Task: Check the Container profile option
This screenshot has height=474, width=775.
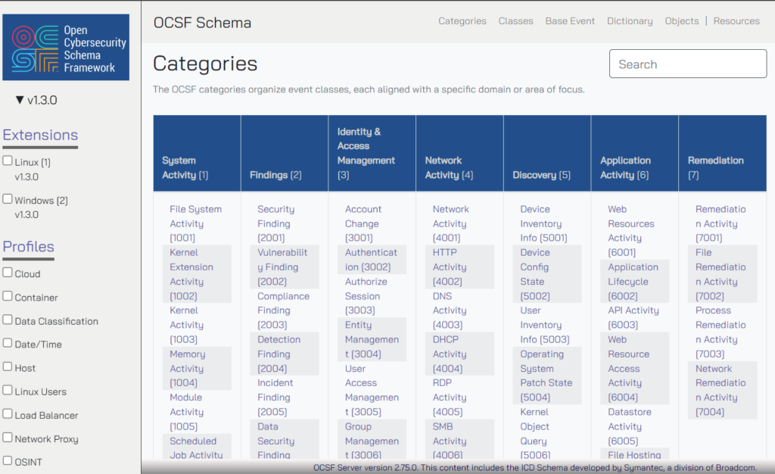Action: coord(8,297)
